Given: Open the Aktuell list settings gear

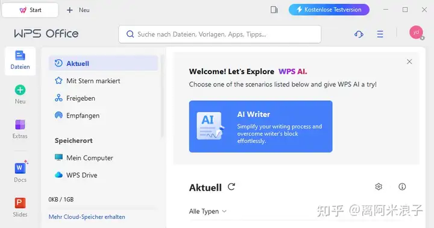Looking at the screenshot, I should pyautogui.click(x=379, y=187).
